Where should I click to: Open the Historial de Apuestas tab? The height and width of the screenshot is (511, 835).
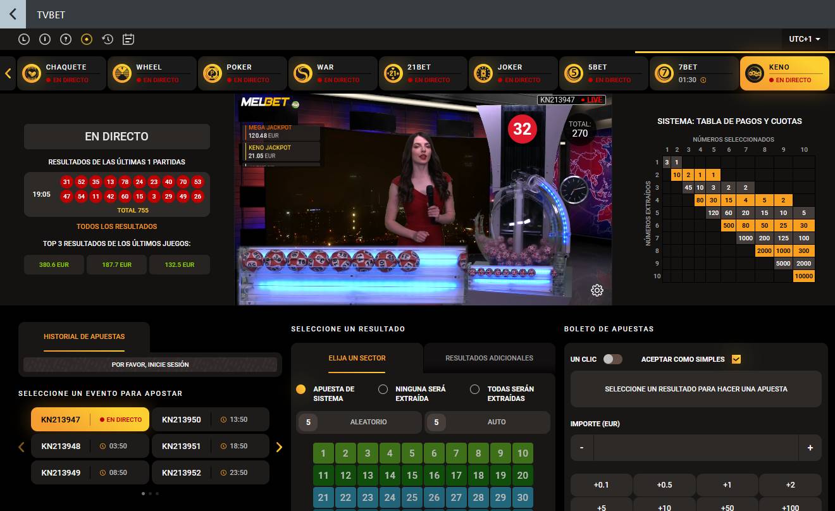point(84,336)
